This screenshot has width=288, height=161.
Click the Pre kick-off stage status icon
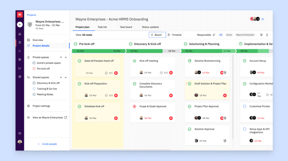pos(76,44)
